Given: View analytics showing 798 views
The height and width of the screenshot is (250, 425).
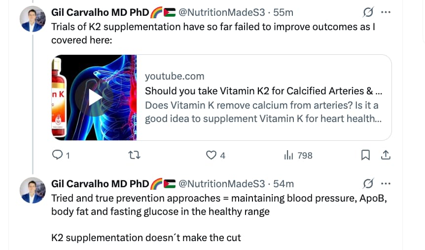Looking at the screenshot, I should point(298,155).
